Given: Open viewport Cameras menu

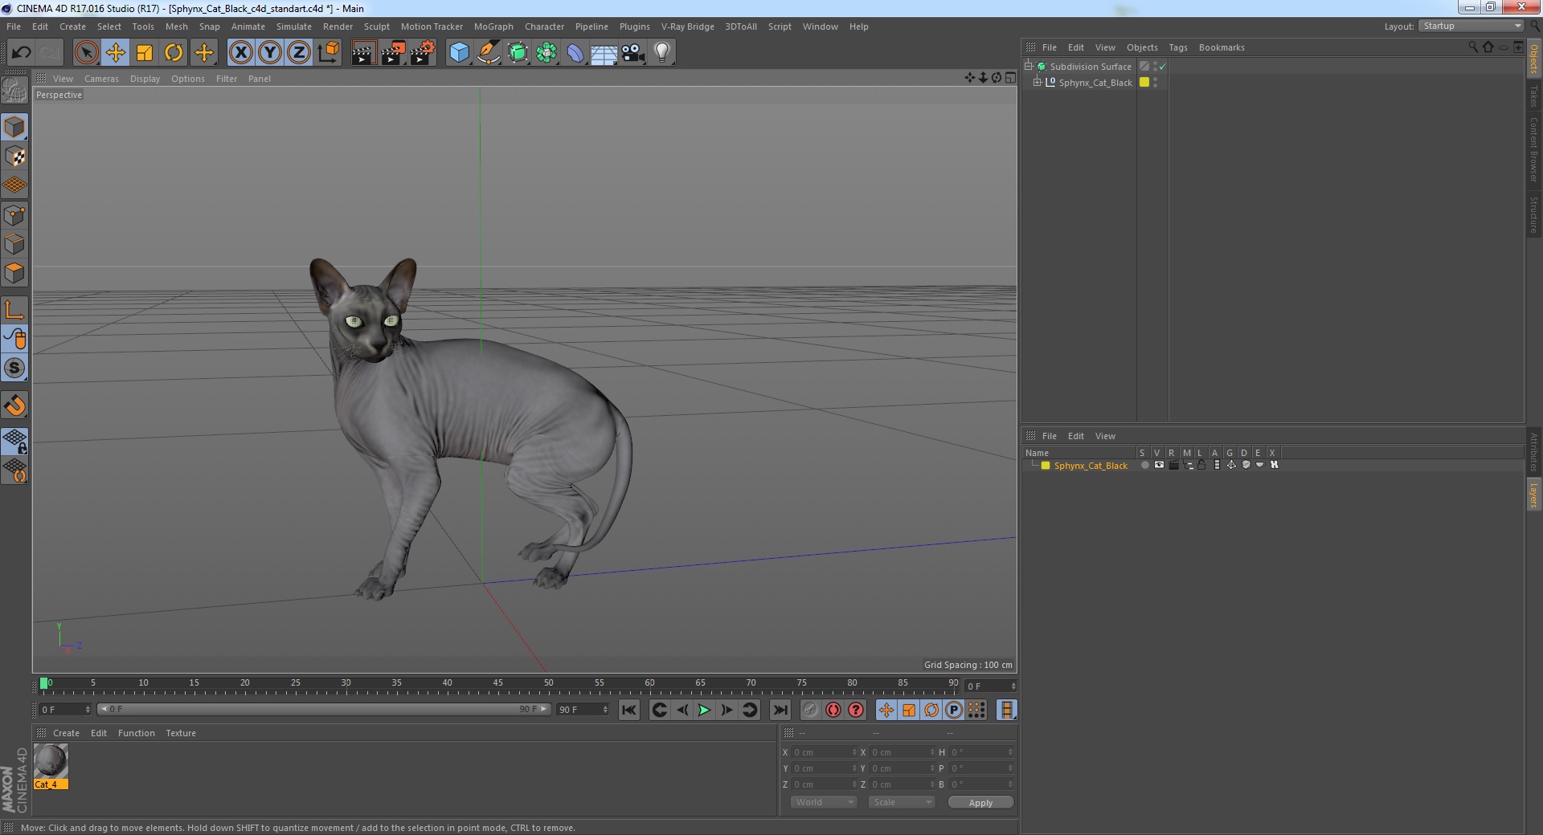Looking at the screenshot, I should click(101, 79).
